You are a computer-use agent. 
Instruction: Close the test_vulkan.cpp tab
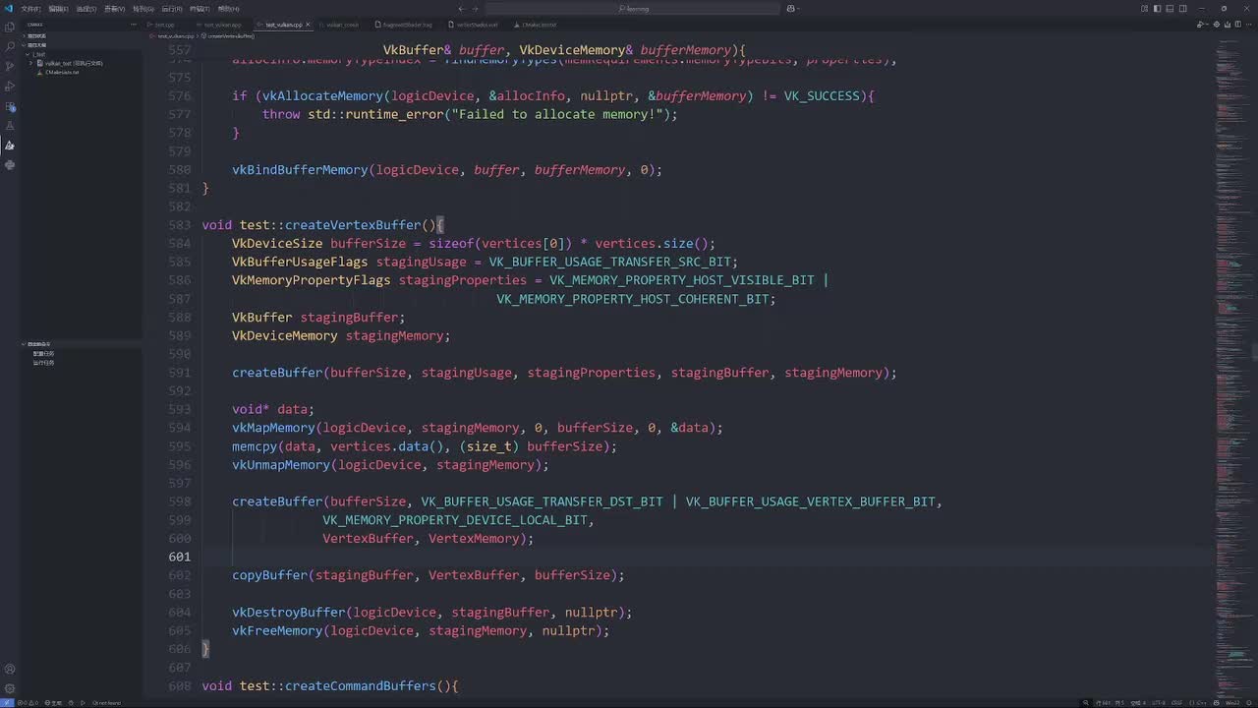(308, 25)
